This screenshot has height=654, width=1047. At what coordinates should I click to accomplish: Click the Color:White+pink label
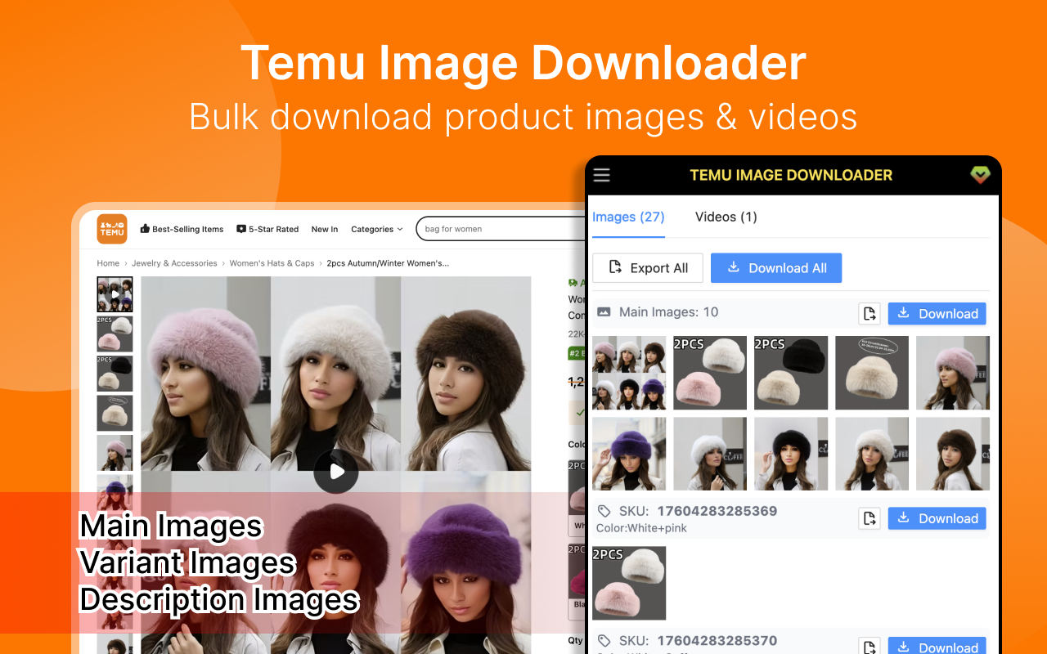641,528
